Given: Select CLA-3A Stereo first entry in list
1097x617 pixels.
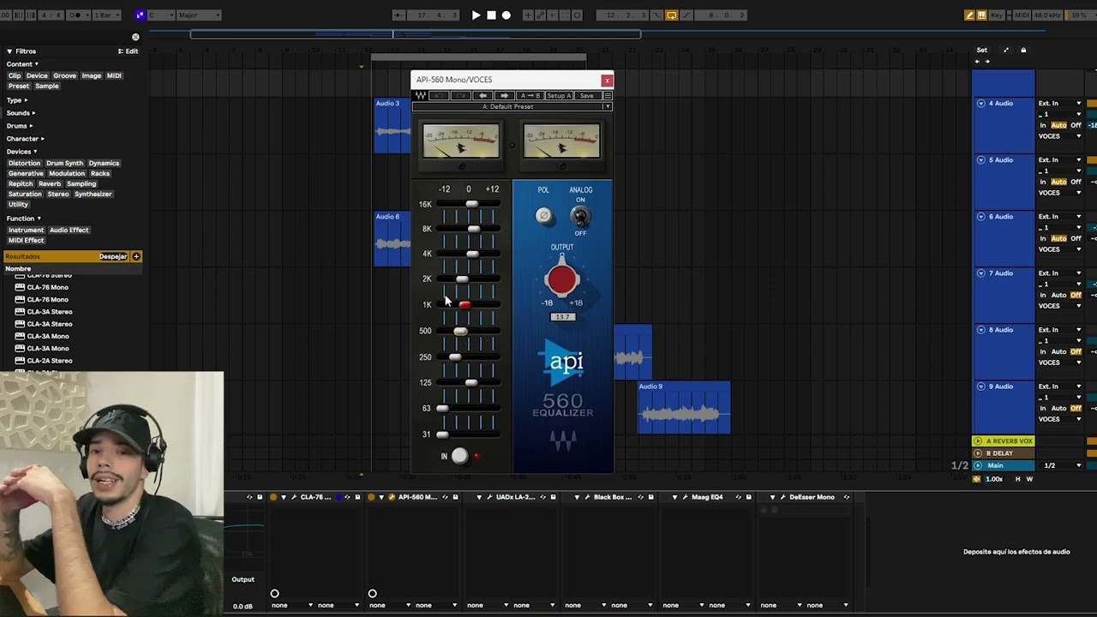Looking at the screenshot, I should tap(50, 312).
